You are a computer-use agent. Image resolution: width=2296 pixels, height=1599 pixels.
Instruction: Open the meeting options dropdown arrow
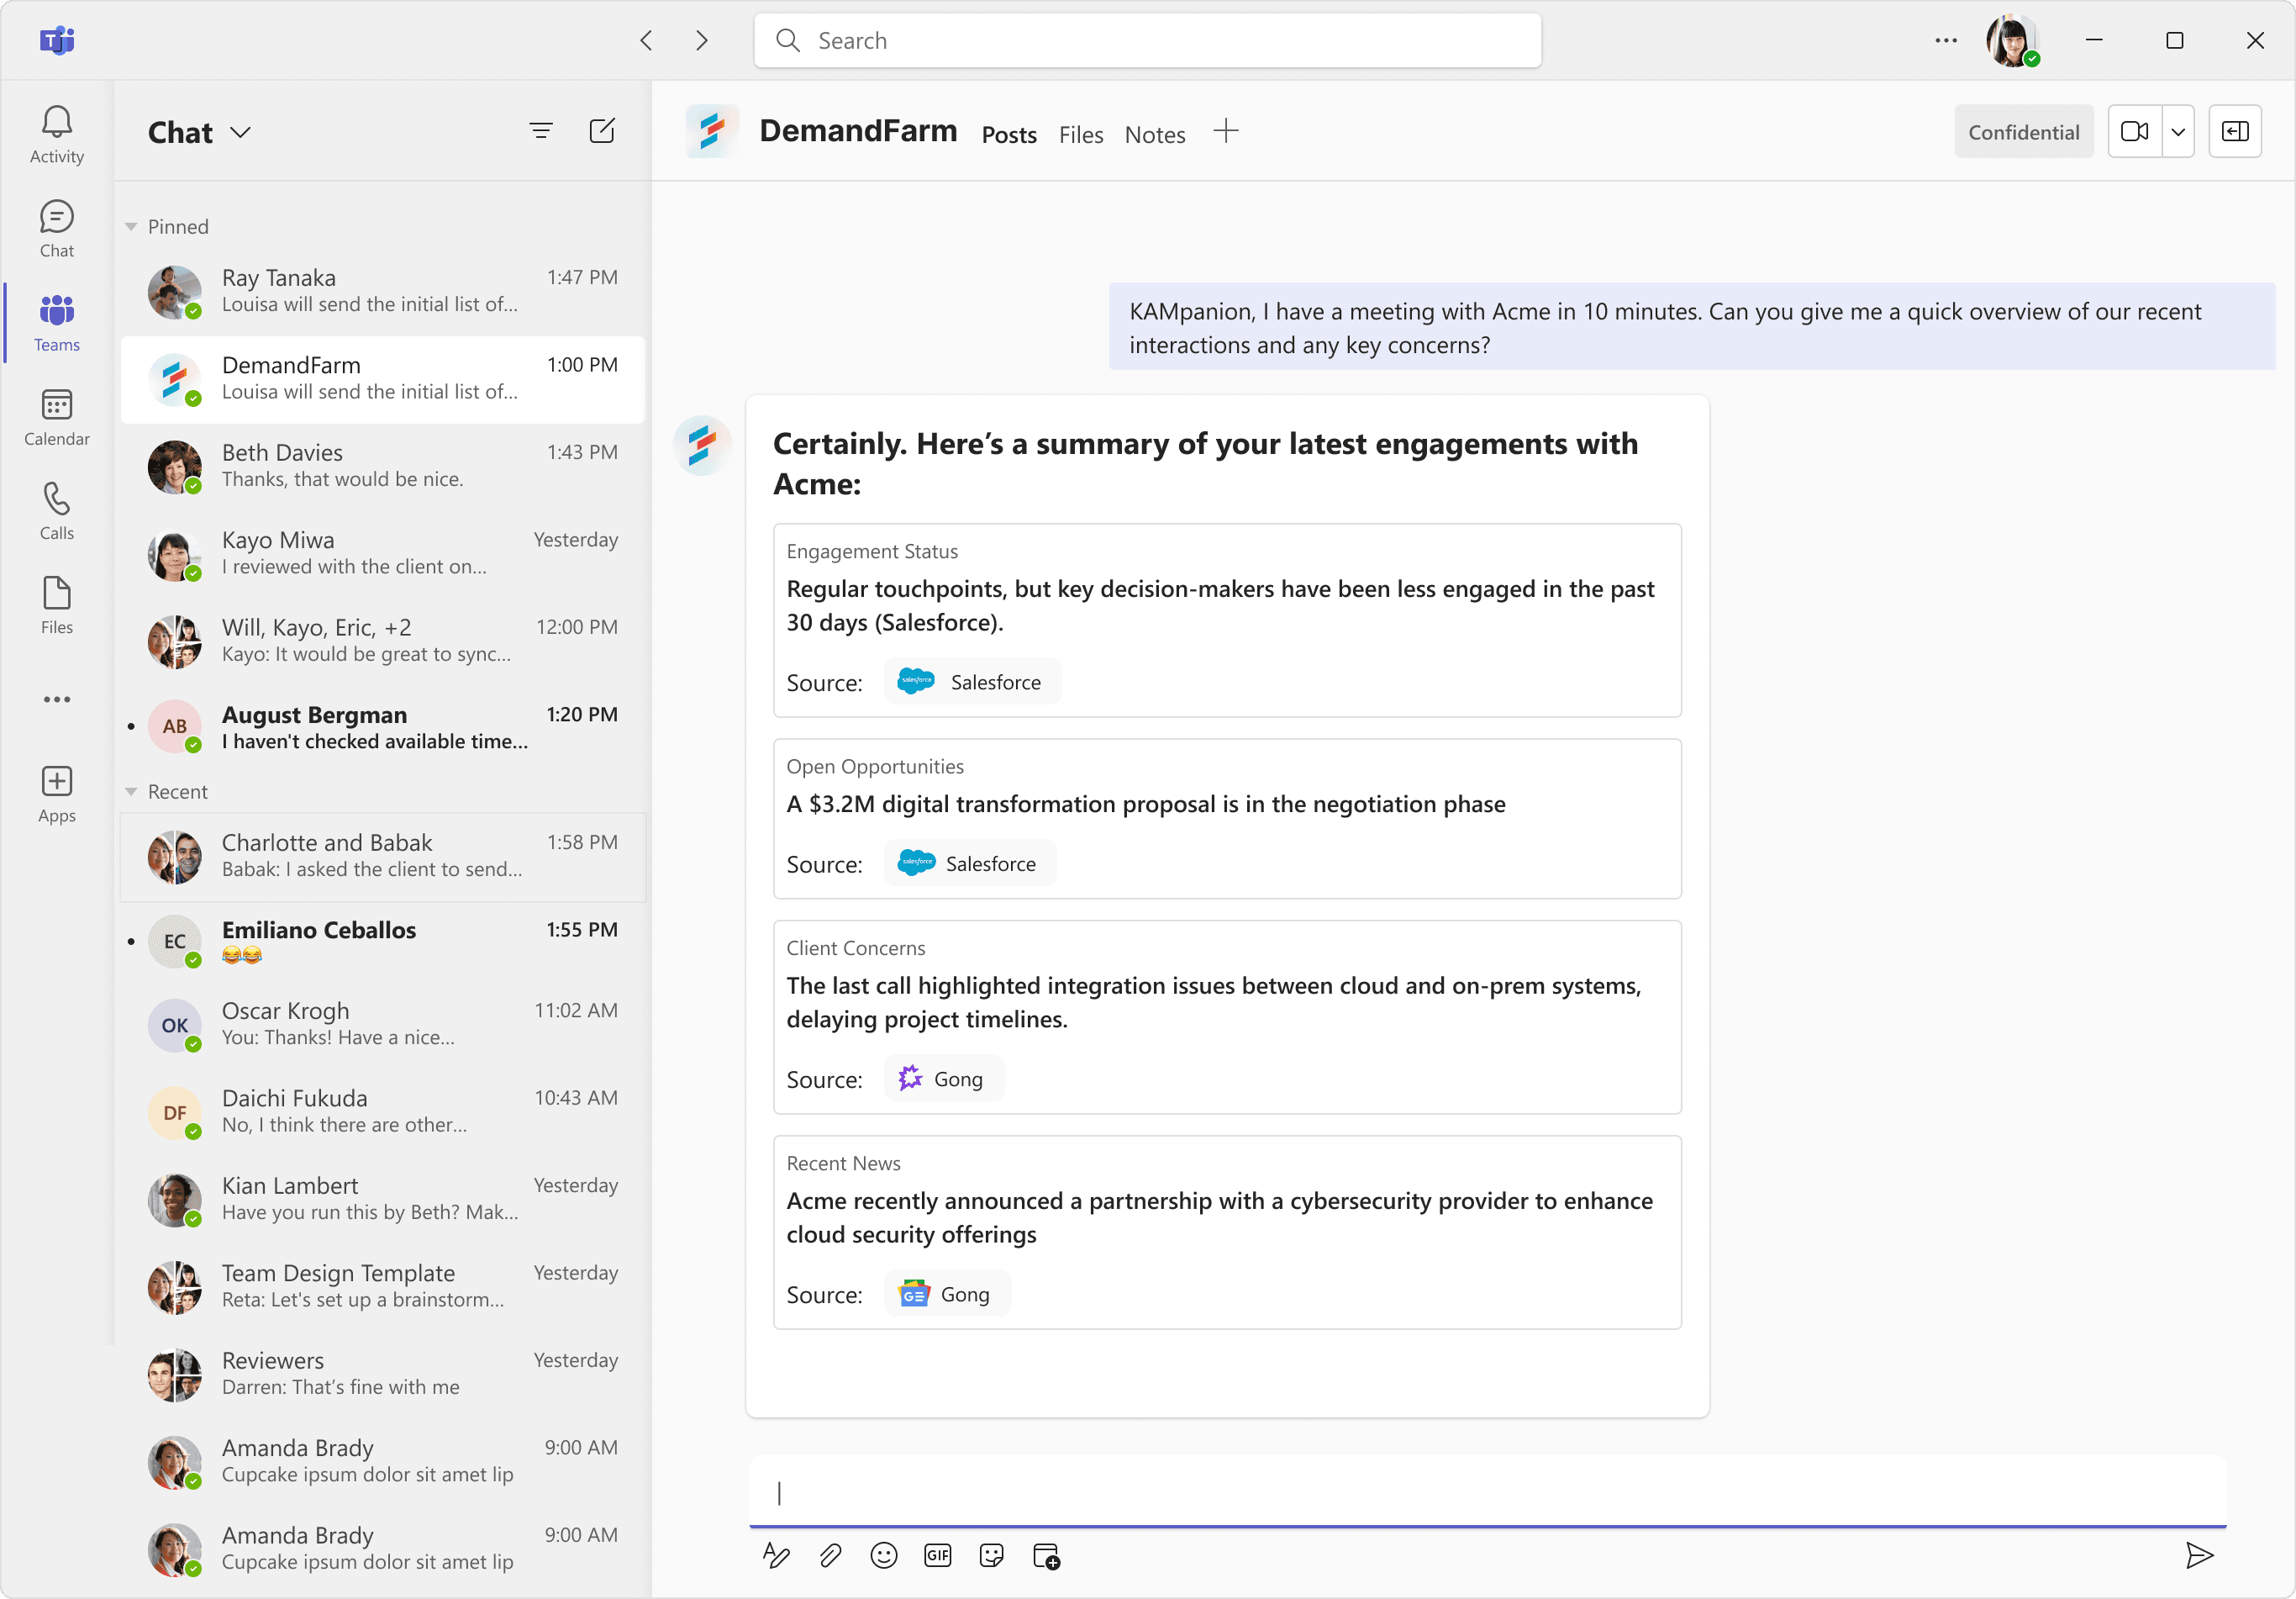point(2178,131)
